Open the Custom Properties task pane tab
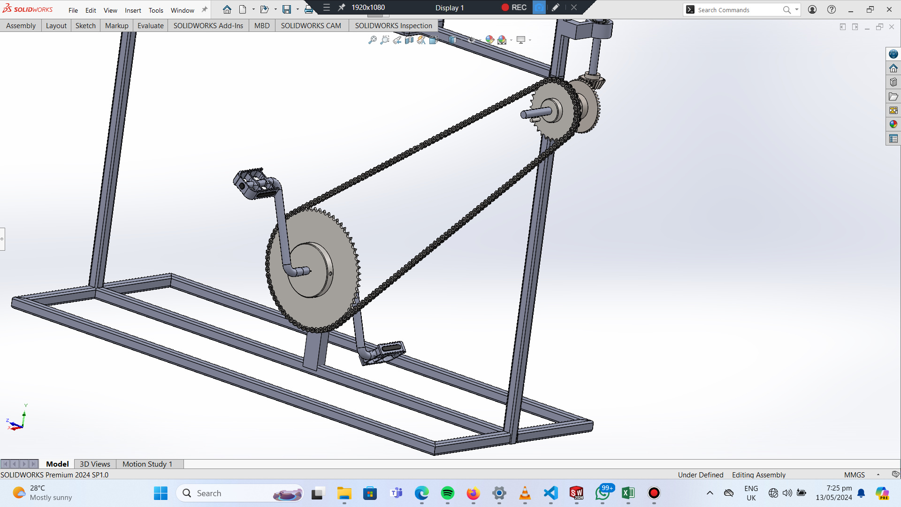The width and height of the screenshot is (901, 507). [893, 138]
